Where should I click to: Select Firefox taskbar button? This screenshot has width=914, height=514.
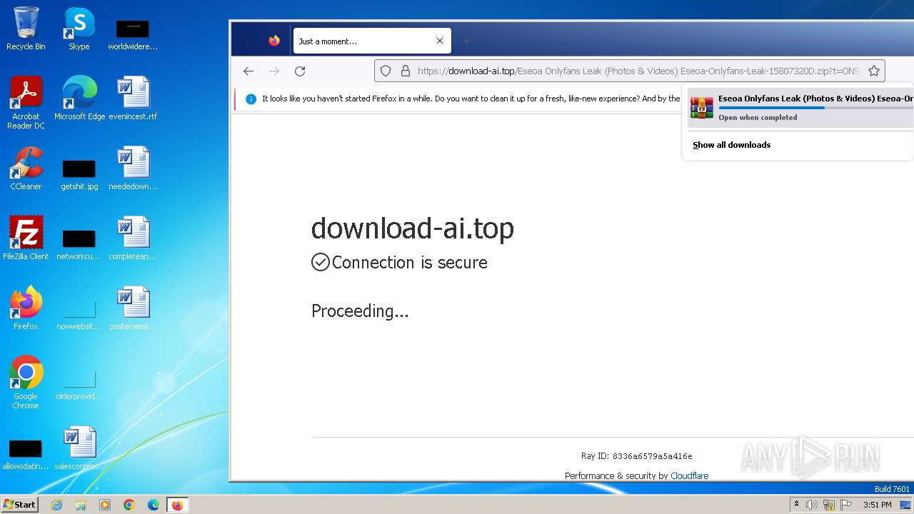177,505
